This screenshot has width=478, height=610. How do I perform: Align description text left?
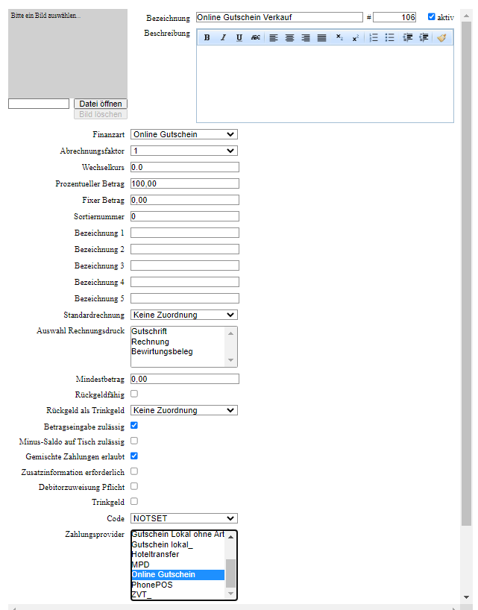pos(274,38)
